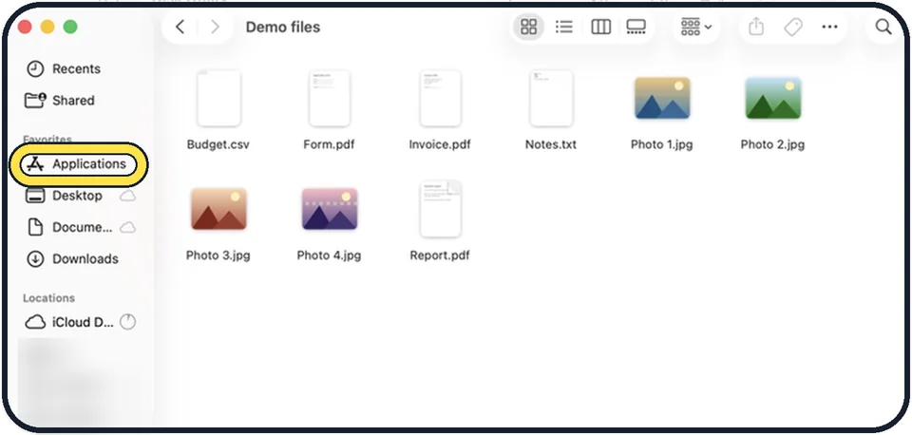Viewport: 912px width, 435px height.
Task: Select the Notes.txt file icon
Action: click(x=551, y=98)
